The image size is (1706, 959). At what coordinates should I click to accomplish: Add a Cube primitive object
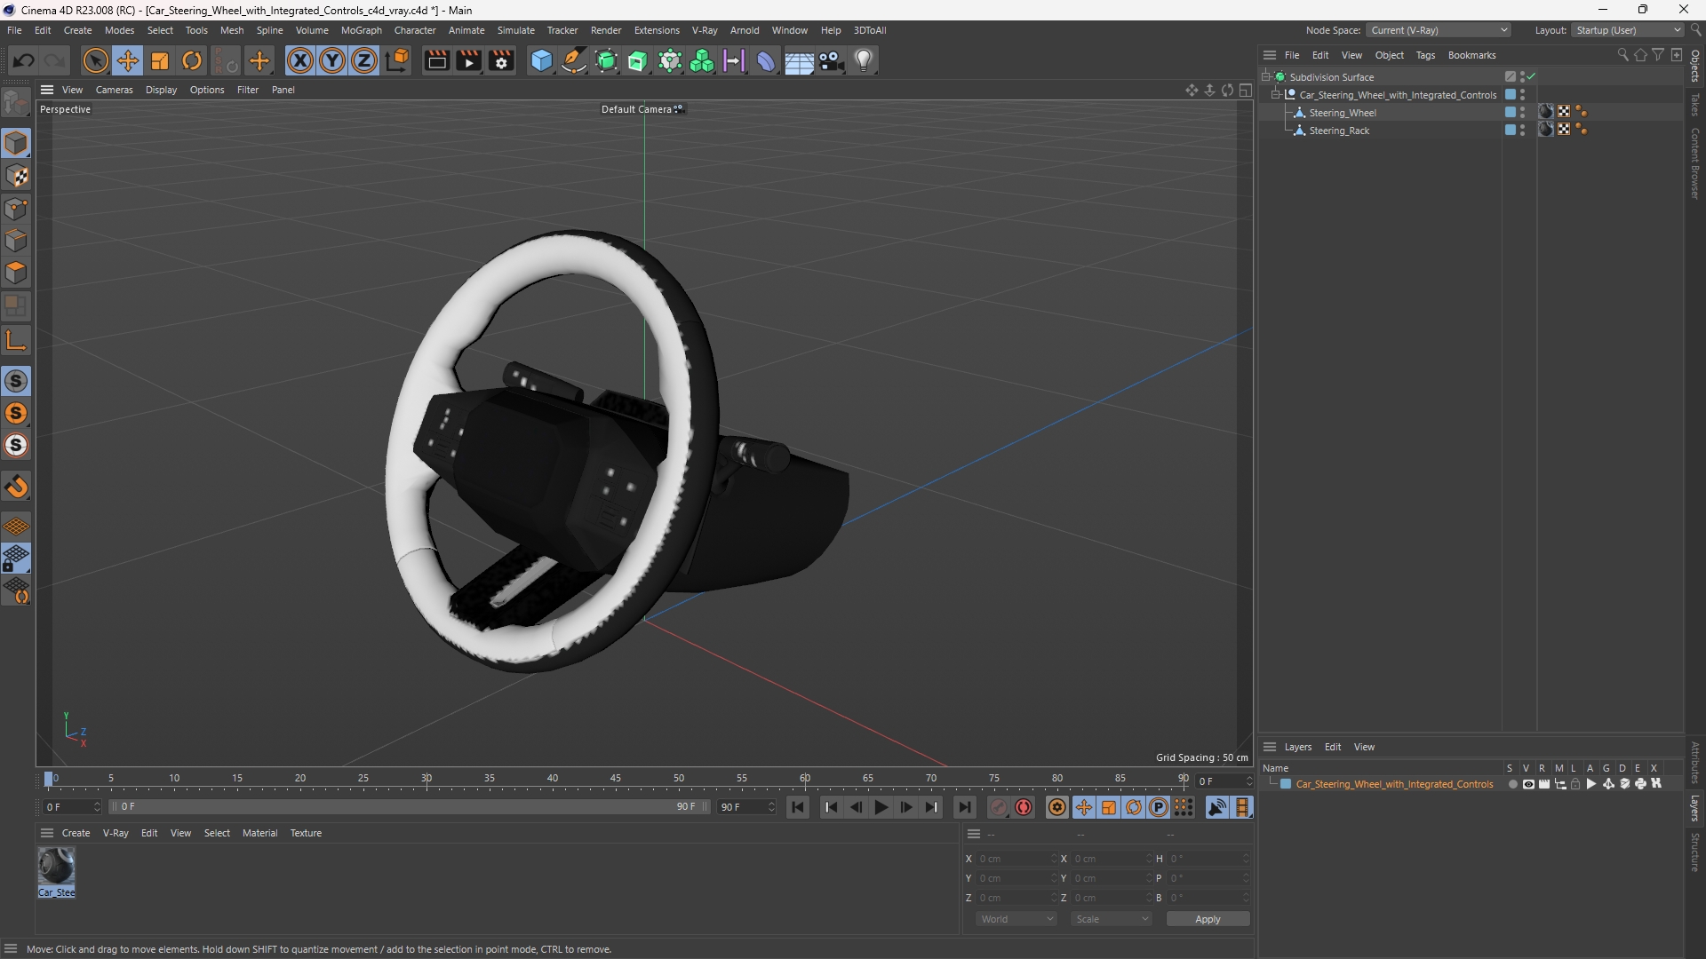[541, 60]
